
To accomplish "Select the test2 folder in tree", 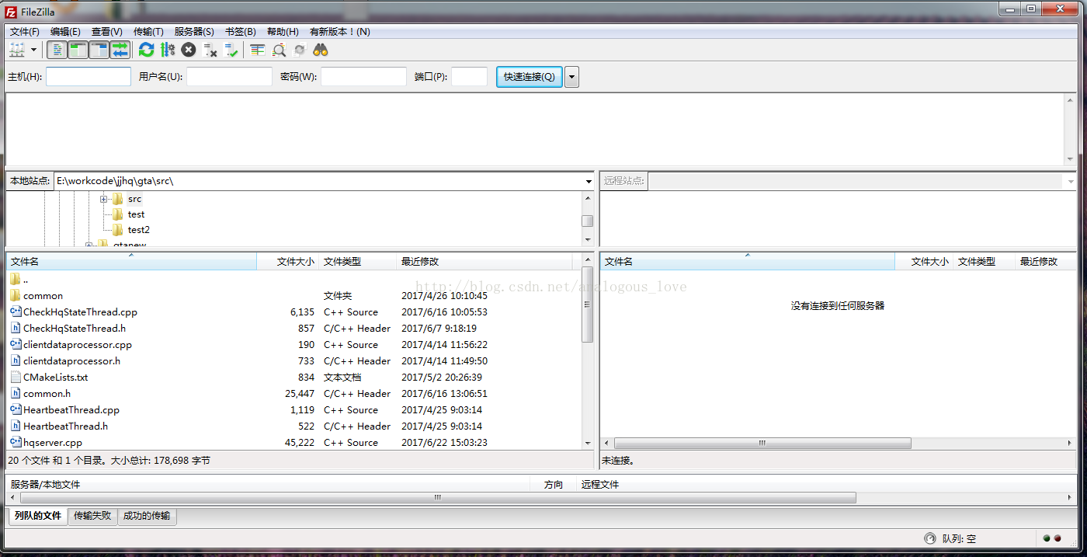I will [139, 230].
